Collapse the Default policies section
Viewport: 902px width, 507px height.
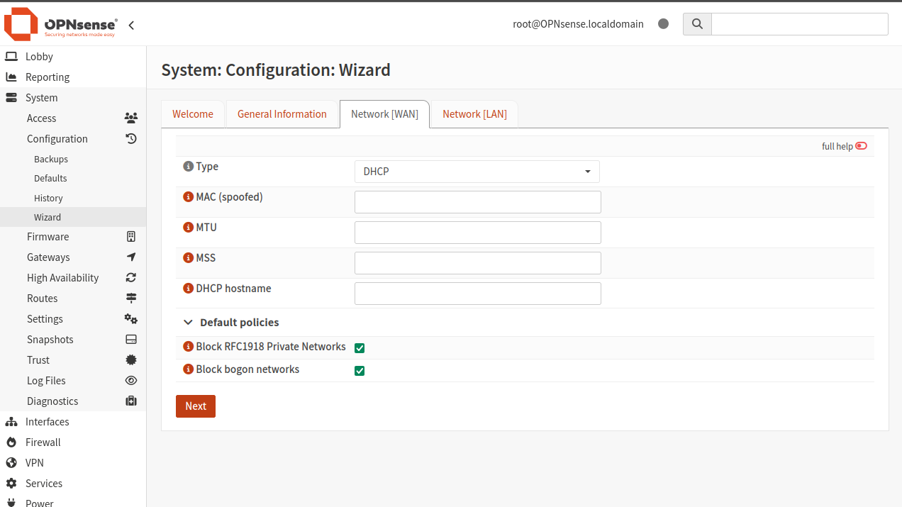click(x=188, y=321)
